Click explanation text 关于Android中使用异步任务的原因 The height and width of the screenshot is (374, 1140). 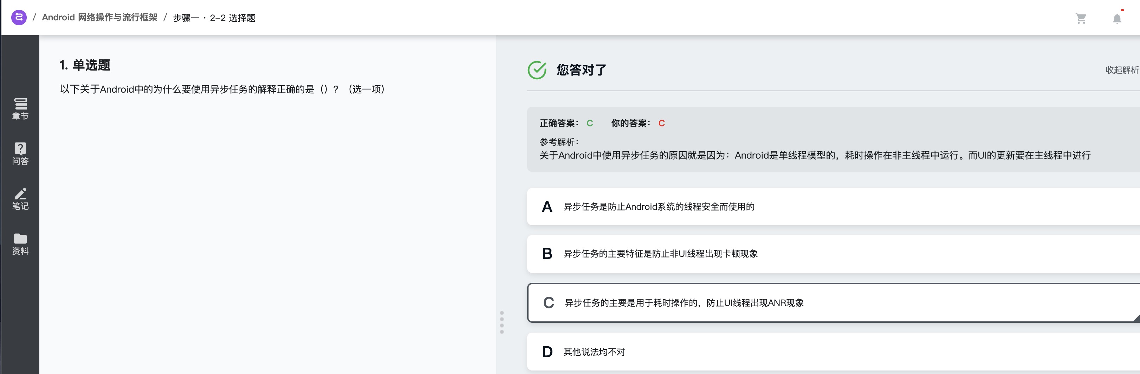click(815, 155)
